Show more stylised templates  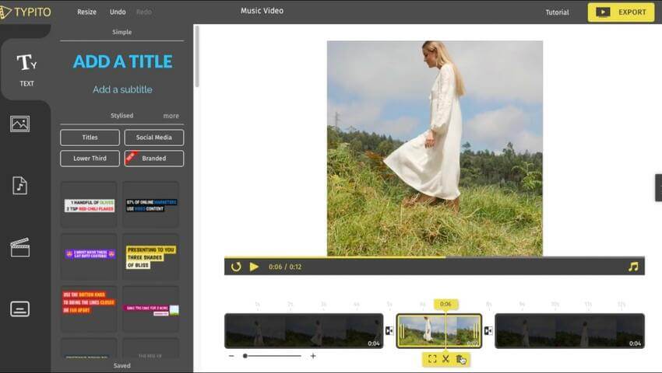[171, 116]
